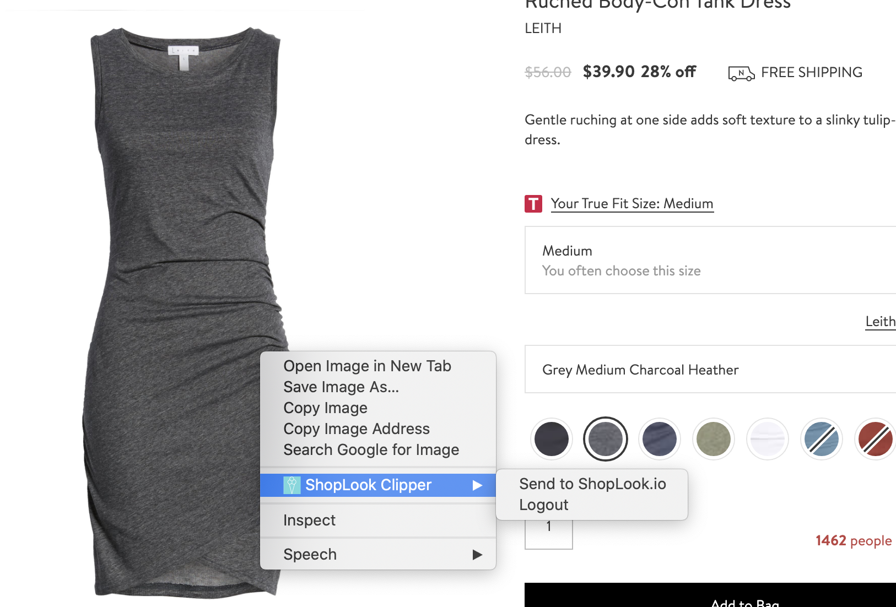Click the quantity input field
Image resolution: width=896 pixels, height=607 pixels.
[x=548, y=533]
